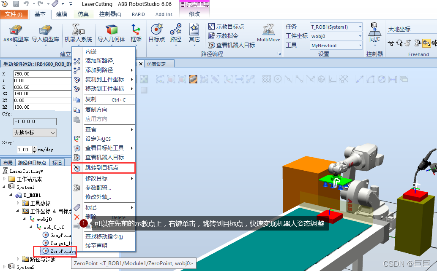This screenshot has width=437, height=271.
Task: Increase Step value with spinner
Action: pos(35,148)
